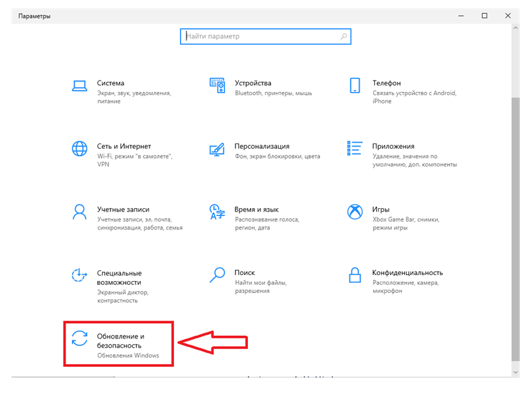The width and height of the screenshot is (531, 394).
Task: Select the "Персонализация" category label
Action: tap(262, 146)
